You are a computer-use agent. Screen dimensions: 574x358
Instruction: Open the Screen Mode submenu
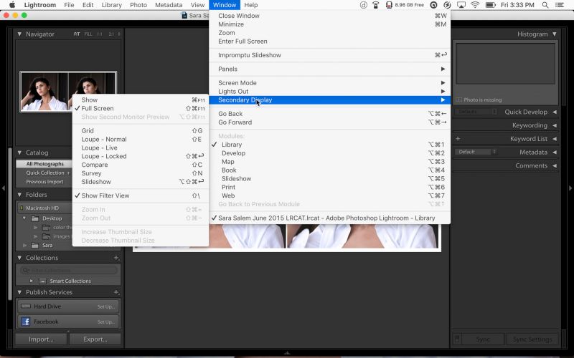(x=329, y=82)
